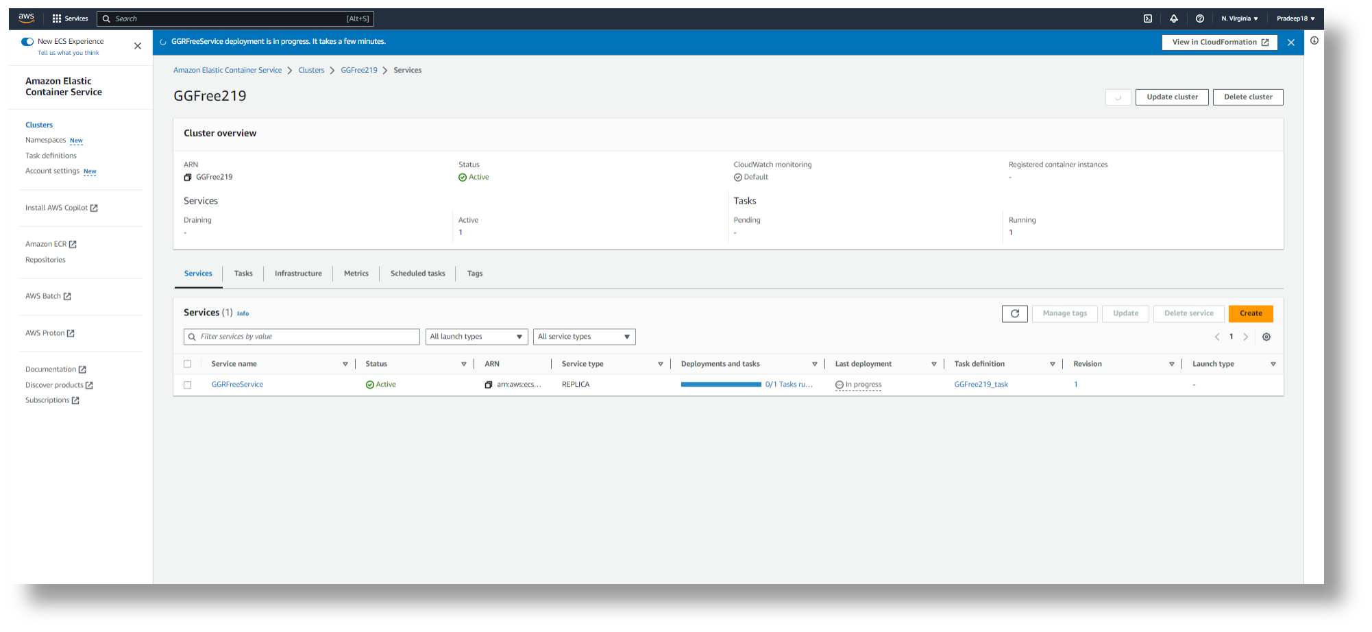Switch to the Tasks tab
Image resolution: width=1372 pixels, height=632 pixels.
pos(243,274)
